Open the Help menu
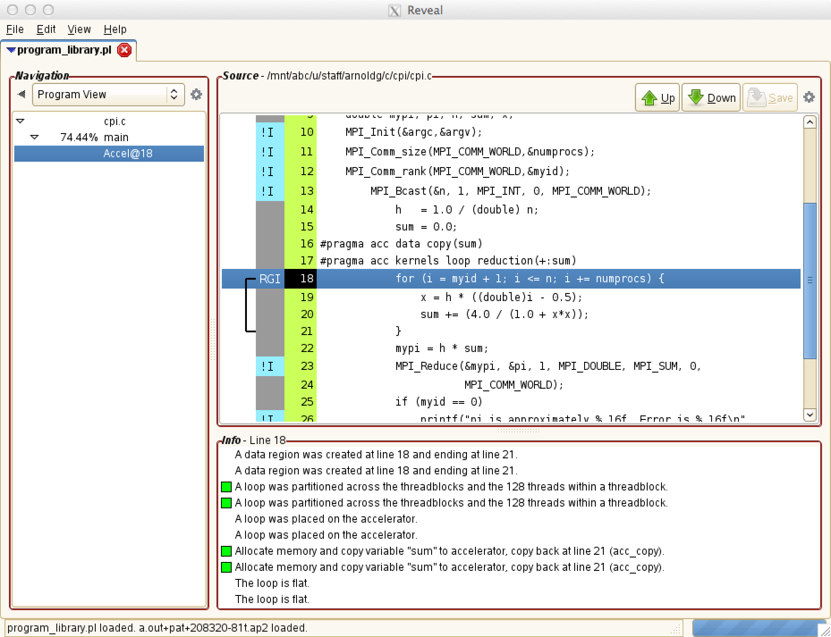Image resolution: width=831 pixels, height=637 pixels. coord(115,29)
